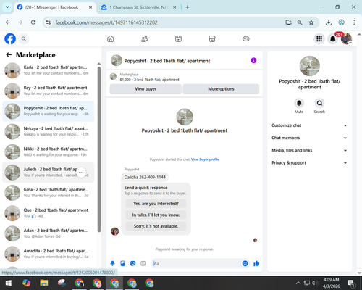Expand Privacy & support section
This screenshot has height=290, width=362.
click(x=309, y=163)
